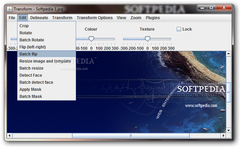Viewport: 241px width, 148px height.
Task: Select the Detect Face entry
Action: point(47,75)
